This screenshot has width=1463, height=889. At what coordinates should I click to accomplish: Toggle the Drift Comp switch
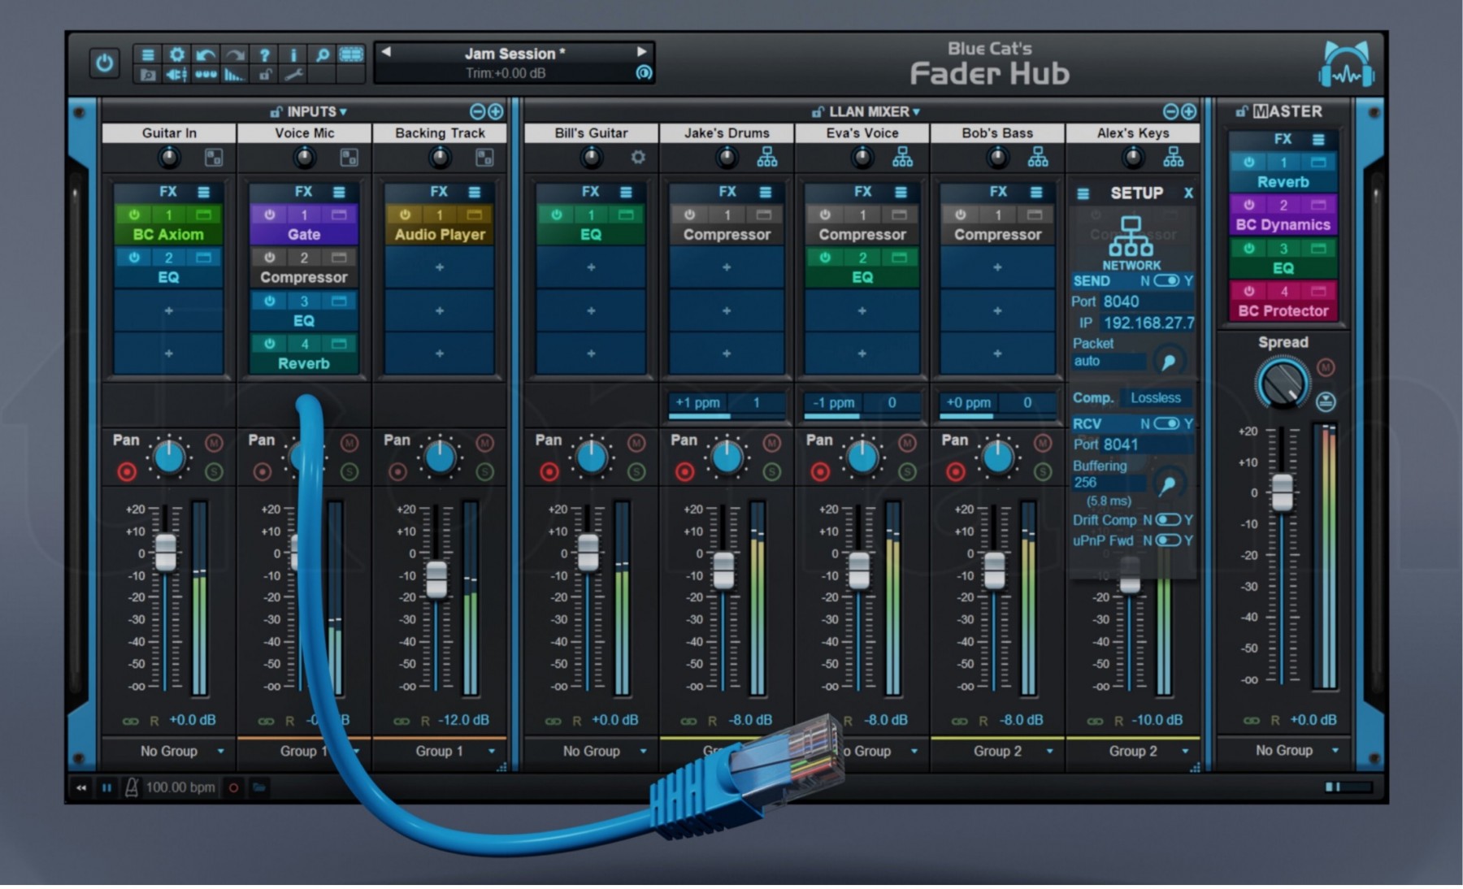pyautogui.click(x=1169, y=519)
